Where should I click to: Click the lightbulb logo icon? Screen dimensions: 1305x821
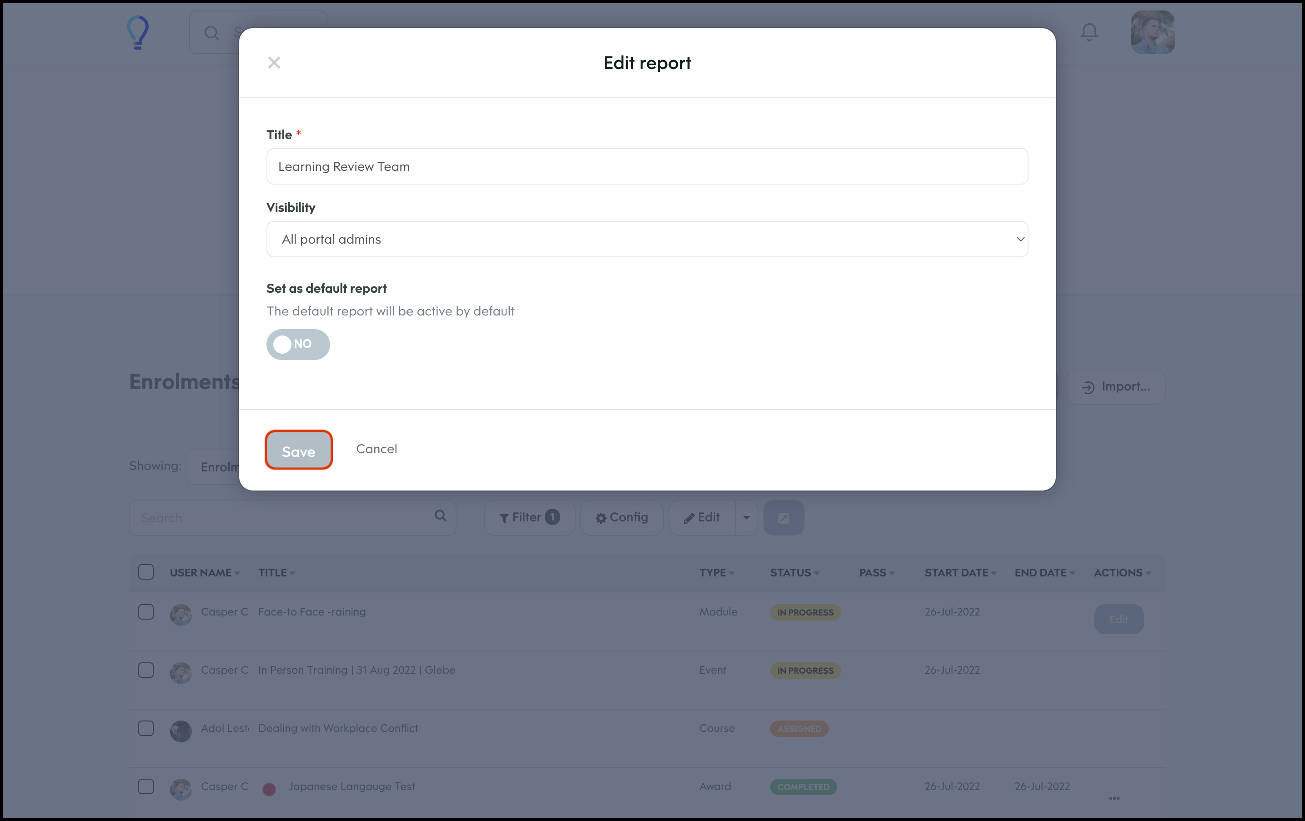click(x=138, y=32)
